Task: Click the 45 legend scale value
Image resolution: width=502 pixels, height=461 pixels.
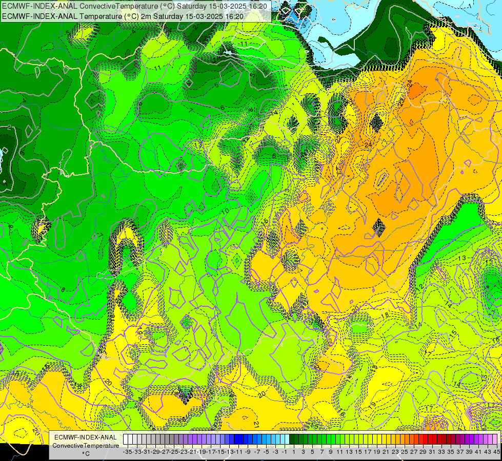Action: point(497,452)
